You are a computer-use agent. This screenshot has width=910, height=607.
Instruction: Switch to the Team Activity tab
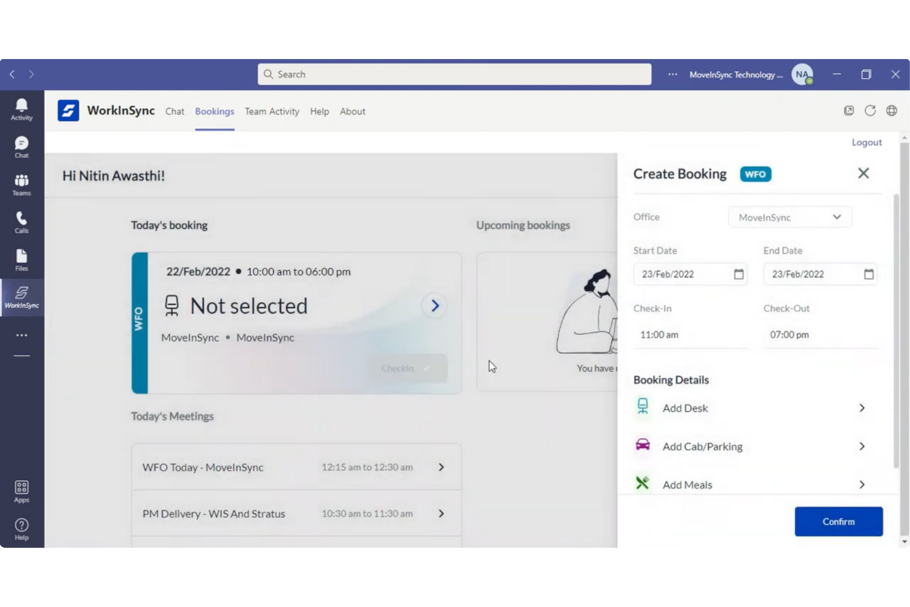(272, 111)
